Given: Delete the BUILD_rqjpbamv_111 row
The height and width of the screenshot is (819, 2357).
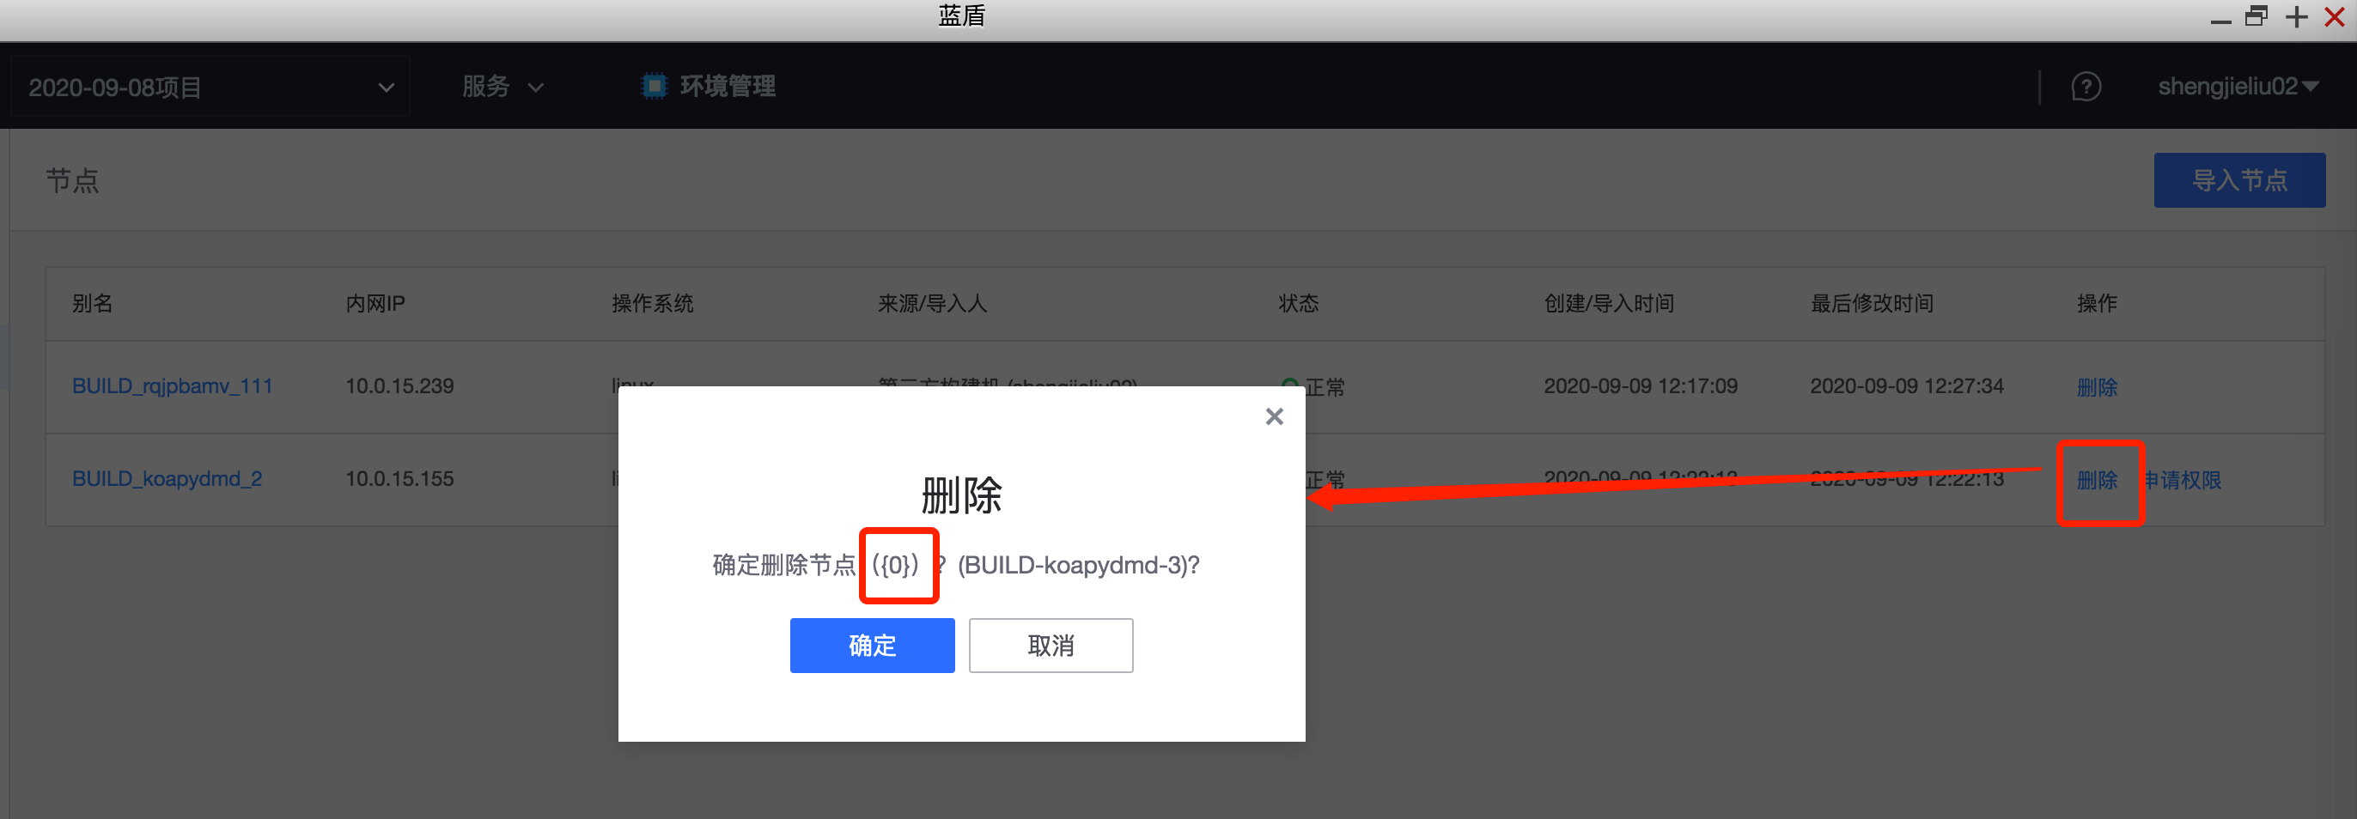Looking at the screenshot, I should [2096, 386].
